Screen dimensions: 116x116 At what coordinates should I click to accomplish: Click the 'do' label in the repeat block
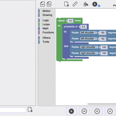click(x=59, y=26)
